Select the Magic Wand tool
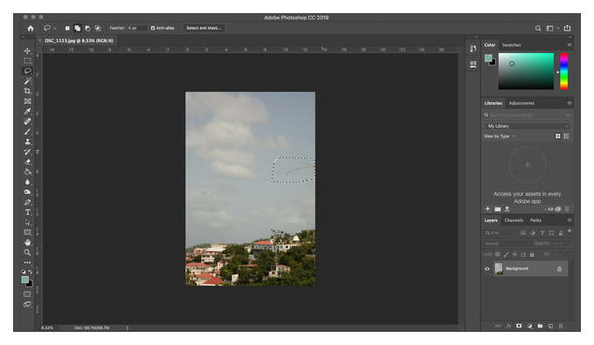The height and width of the screenshot is (345, 594). [x=28, y=81]
